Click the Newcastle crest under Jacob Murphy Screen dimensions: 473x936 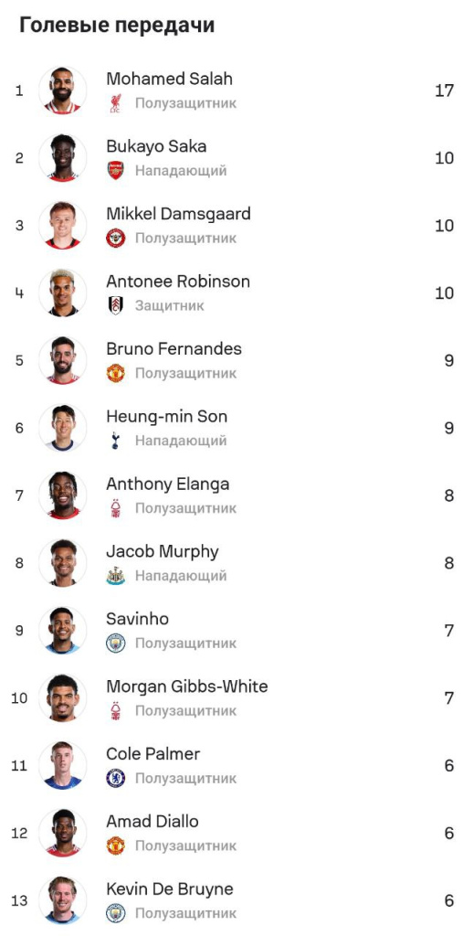(x=115, y=576)
